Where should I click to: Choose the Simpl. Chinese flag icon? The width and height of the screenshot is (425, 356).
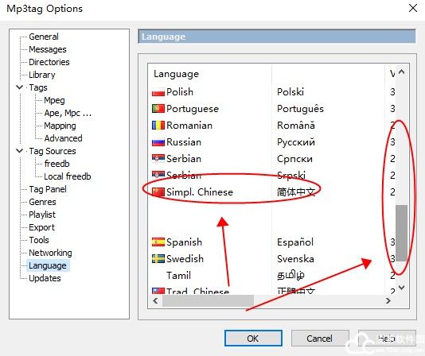[x=158, y=192]
